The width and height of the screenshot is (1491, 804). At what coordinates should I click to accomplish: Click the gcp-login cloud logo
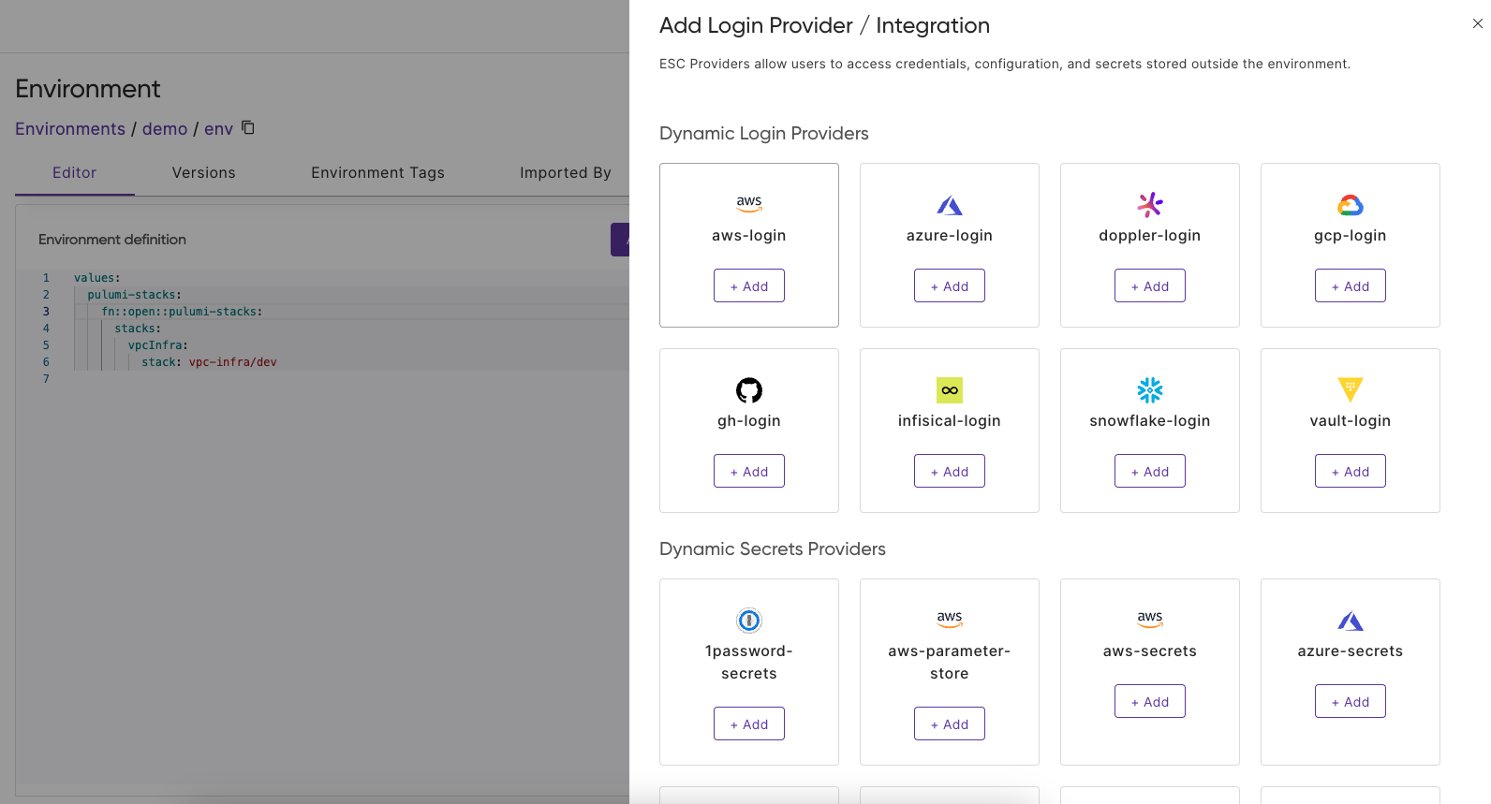1351,205
